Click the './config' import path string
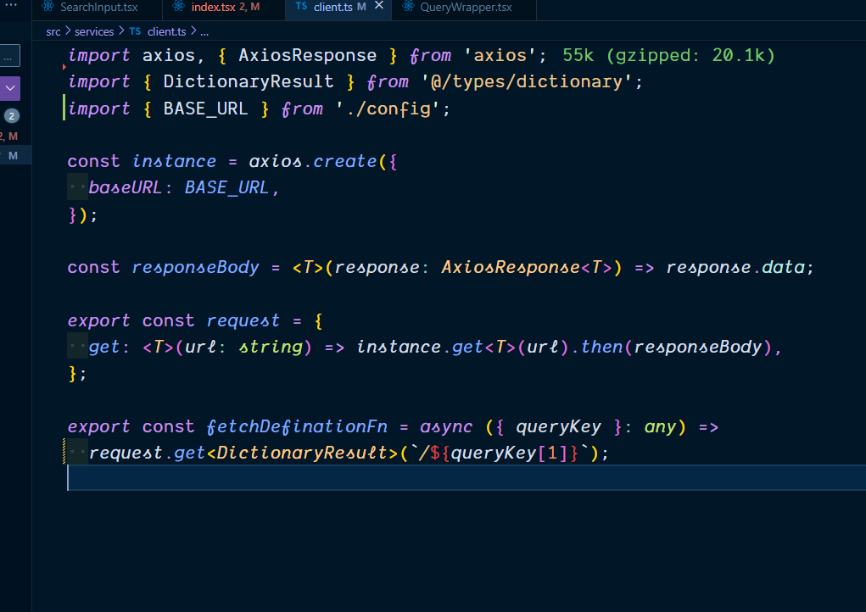The height and width of the screenshot is (612, 866). 387,108
